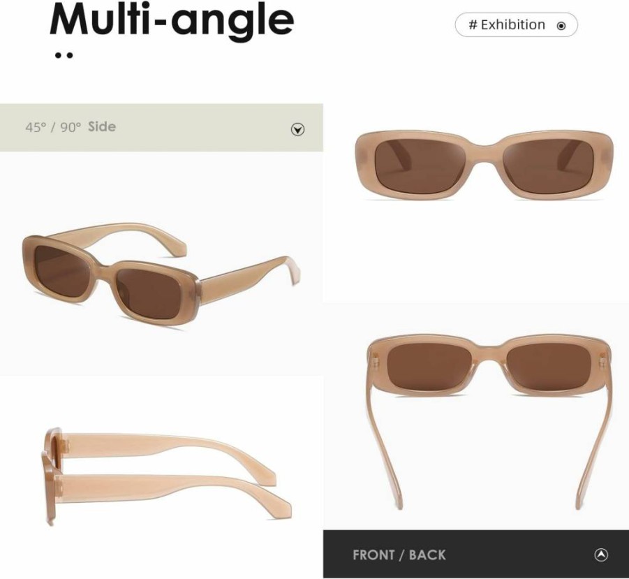Click the nose bridge of front-view sunglasses
629x579 pixels.
point(484,154)
